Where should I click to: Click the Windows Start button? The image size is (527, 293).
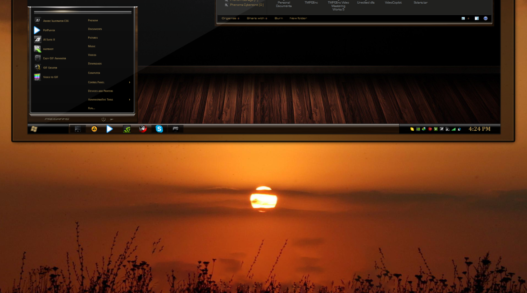point(33,129)
